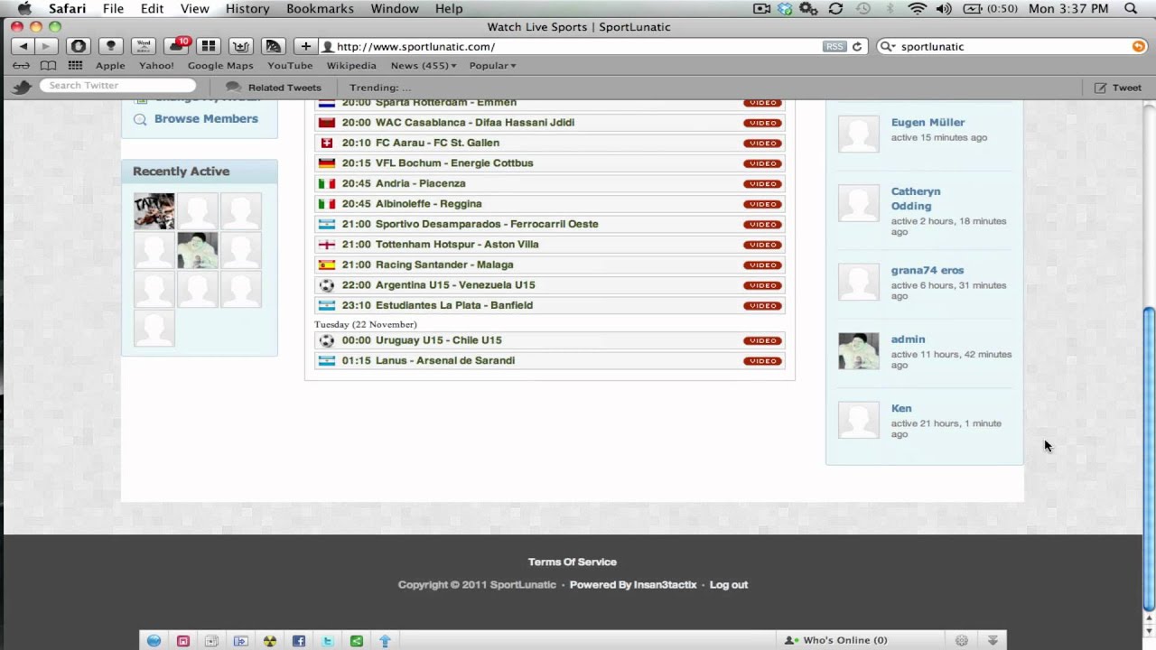The height and width of the screenshot is (650, 1156).
Task: Open the Bookmarks menu
Action: pos(320,8)
